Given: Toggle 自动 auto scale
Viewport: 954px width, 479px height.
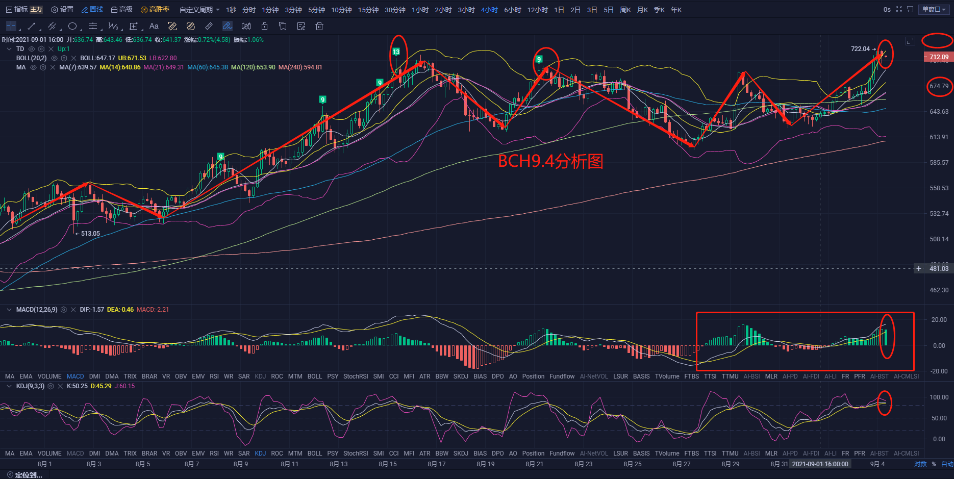Looking at the screenshot, I should [x=947, y=464].
